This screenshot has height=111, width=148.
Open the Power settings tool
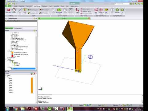[14, 11]
